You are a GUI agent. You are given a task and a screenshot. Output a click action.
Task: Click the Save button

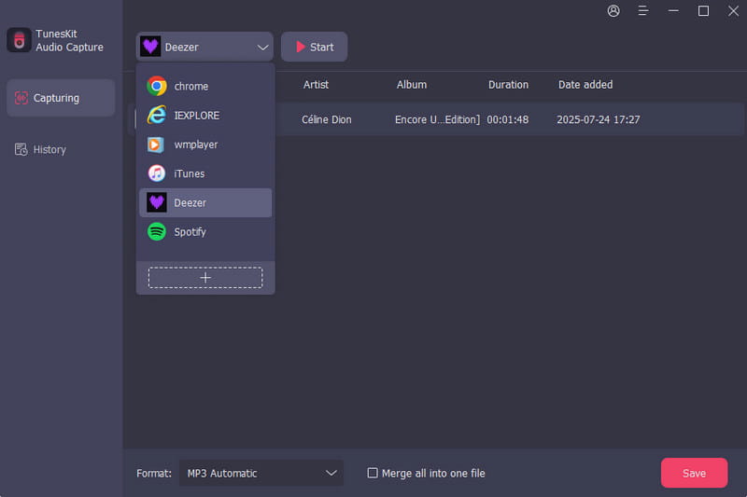694,473
